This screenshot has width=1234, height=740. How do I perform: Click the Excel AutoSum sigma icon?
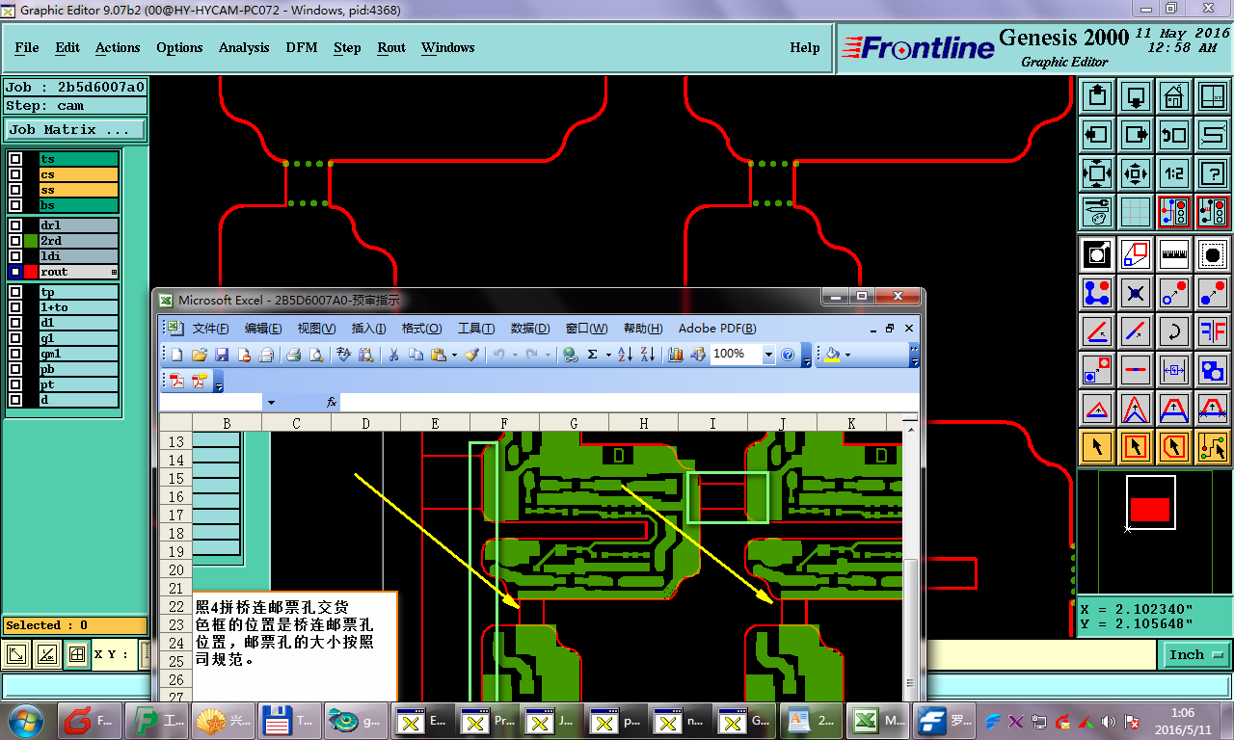pos(593,355)
